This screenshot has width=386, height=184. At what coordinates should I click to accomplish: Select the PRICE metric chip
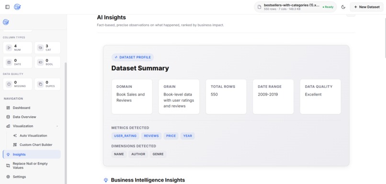(x=171, y=136)
